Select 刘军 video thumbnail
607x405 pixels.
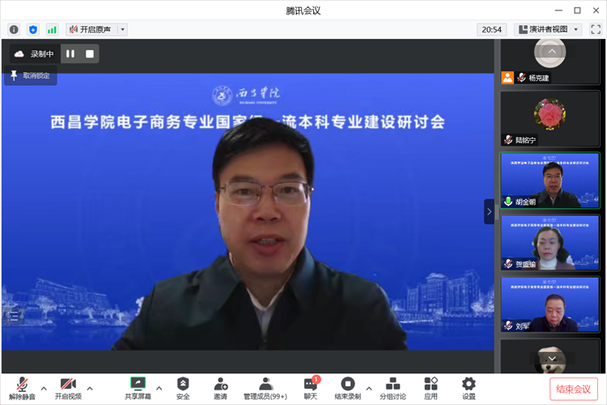click(550, 305)
